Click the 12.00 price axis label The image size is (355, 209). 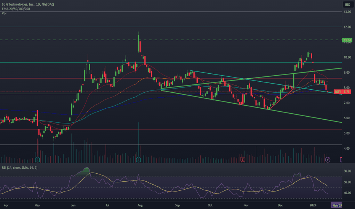click(x=347, y=27)
